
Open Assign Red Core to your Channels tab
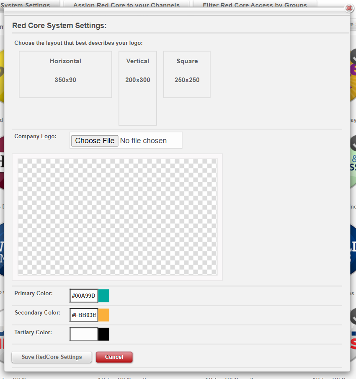pos(126,4)
